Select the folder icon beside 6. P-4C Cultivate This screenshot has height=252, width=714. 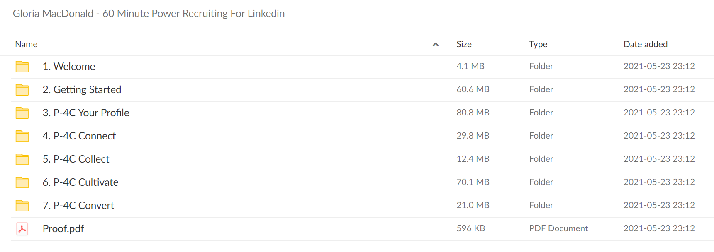[x=22, y=182]
